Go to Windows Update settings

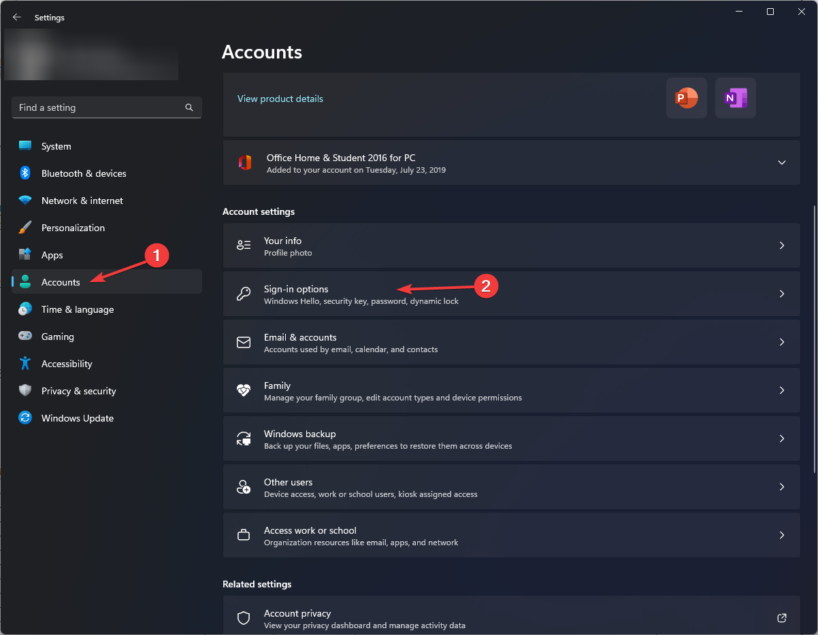tap(77, 418)
